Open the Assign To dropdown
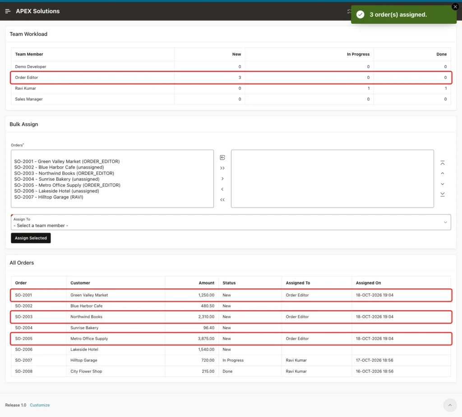Image resolution: width=462 pixels, height=417 pixels. click(231, 222)
